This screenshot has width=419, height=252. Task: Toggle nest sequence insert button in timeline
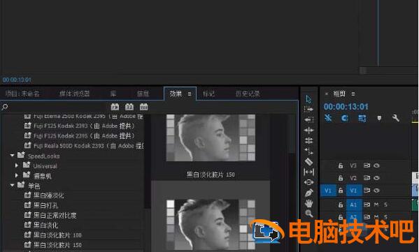point(328,118)
